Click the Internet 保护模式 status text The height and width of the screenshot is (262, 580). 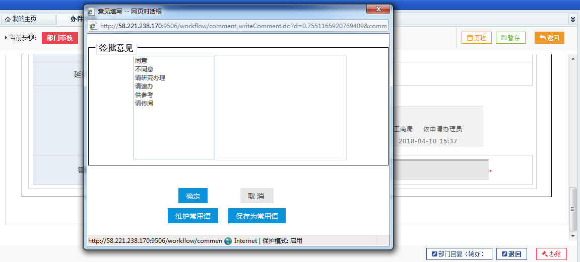(x=268, y=241)
